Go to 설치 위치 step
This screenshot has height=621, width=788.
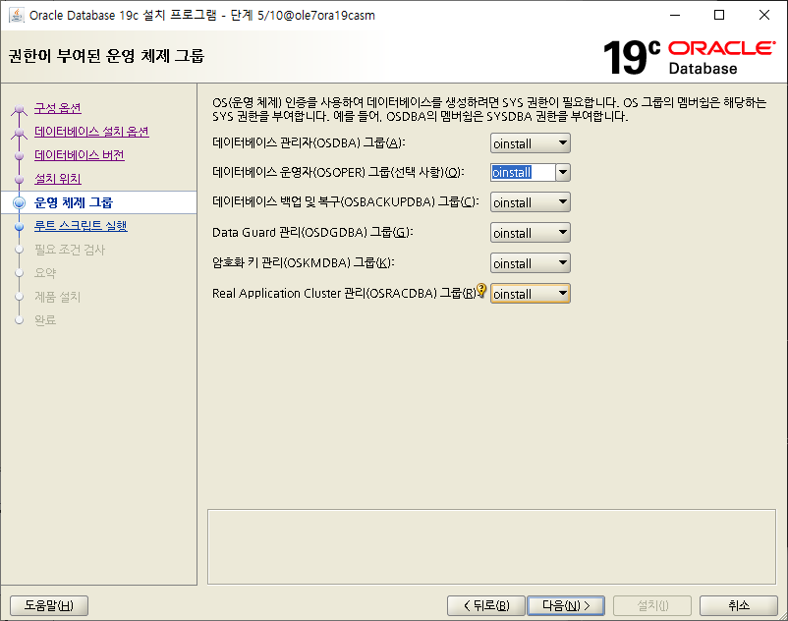click(58, 179)
